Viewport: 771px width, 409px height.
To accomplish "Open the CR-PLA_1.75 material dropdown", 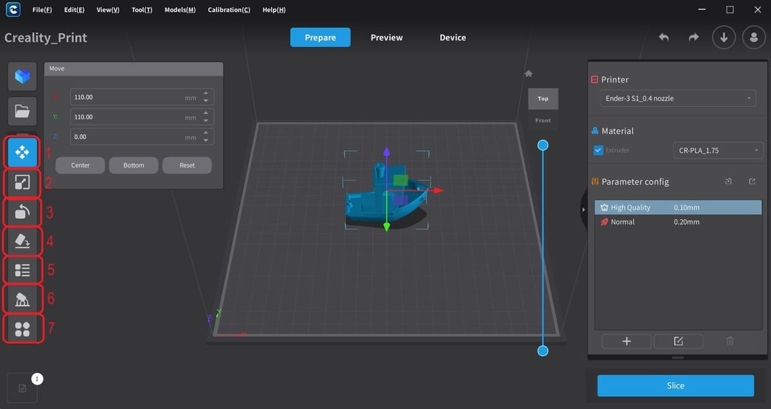I will (x=718, y=150).
